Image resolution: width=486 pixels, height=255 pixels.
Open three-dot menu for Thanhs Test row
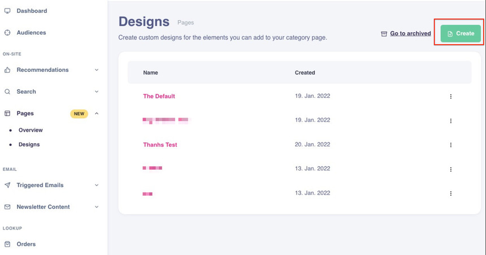450,145
